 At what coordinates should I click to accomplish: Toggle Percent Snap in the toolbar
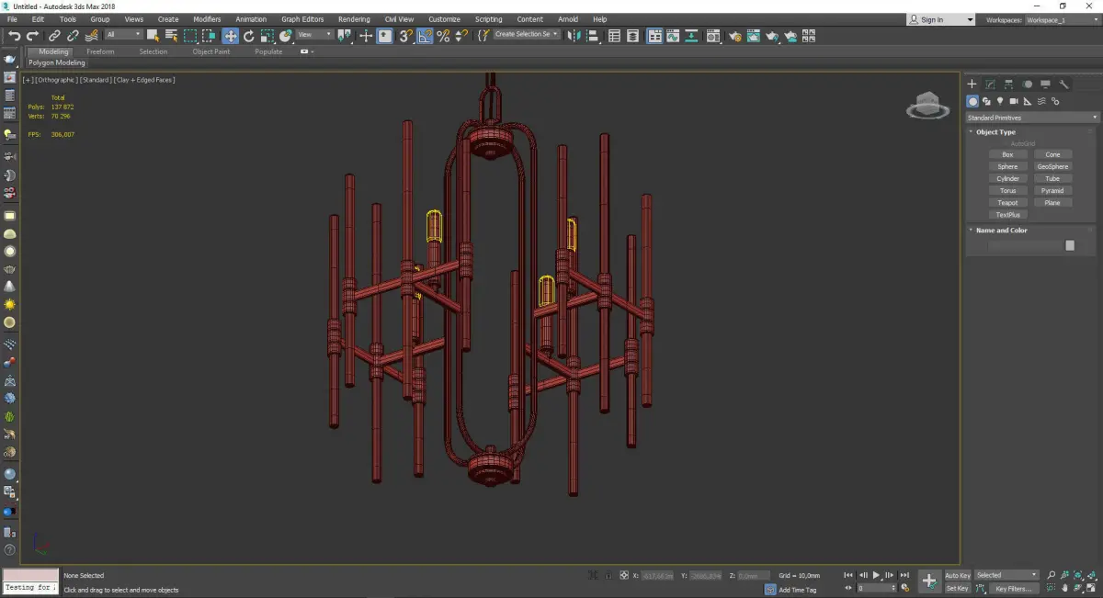pyautogui.click(x=443, y=36)
